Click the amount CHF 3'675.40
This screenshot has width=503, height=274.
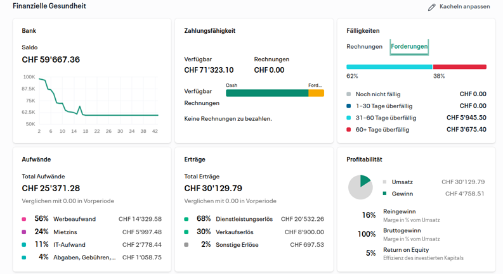(x=466, y=130)
